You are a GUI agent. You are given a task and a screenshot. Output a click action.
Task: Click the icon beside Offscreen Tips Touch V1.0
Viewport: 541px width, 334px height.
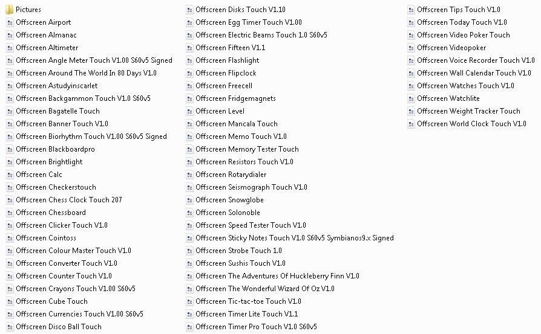click(411, 10)
